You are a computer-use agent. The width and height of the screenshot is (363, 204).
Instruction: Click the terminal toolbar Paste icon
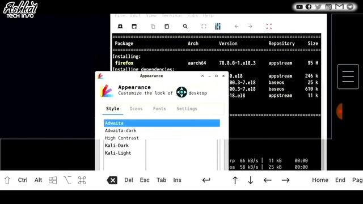pos(167,27)
